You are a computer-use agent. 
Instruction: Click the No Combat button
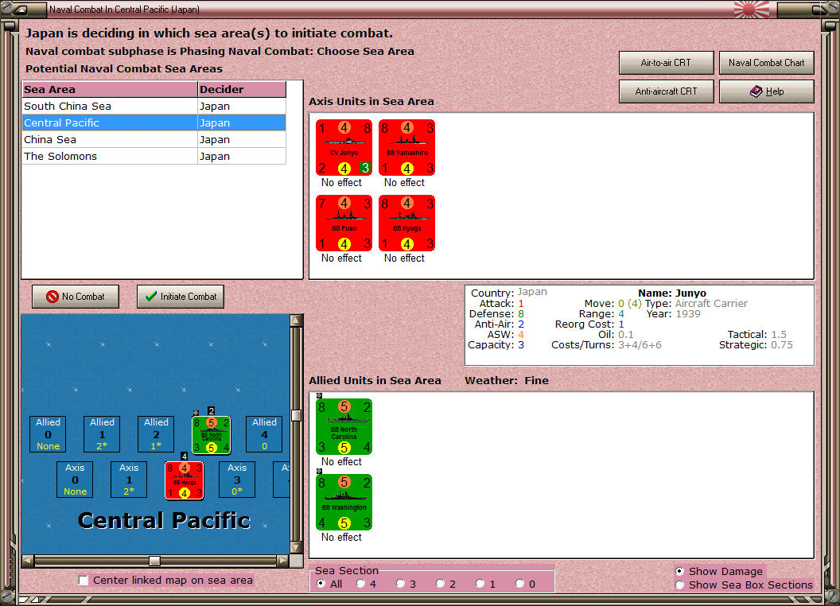[76, 297]
